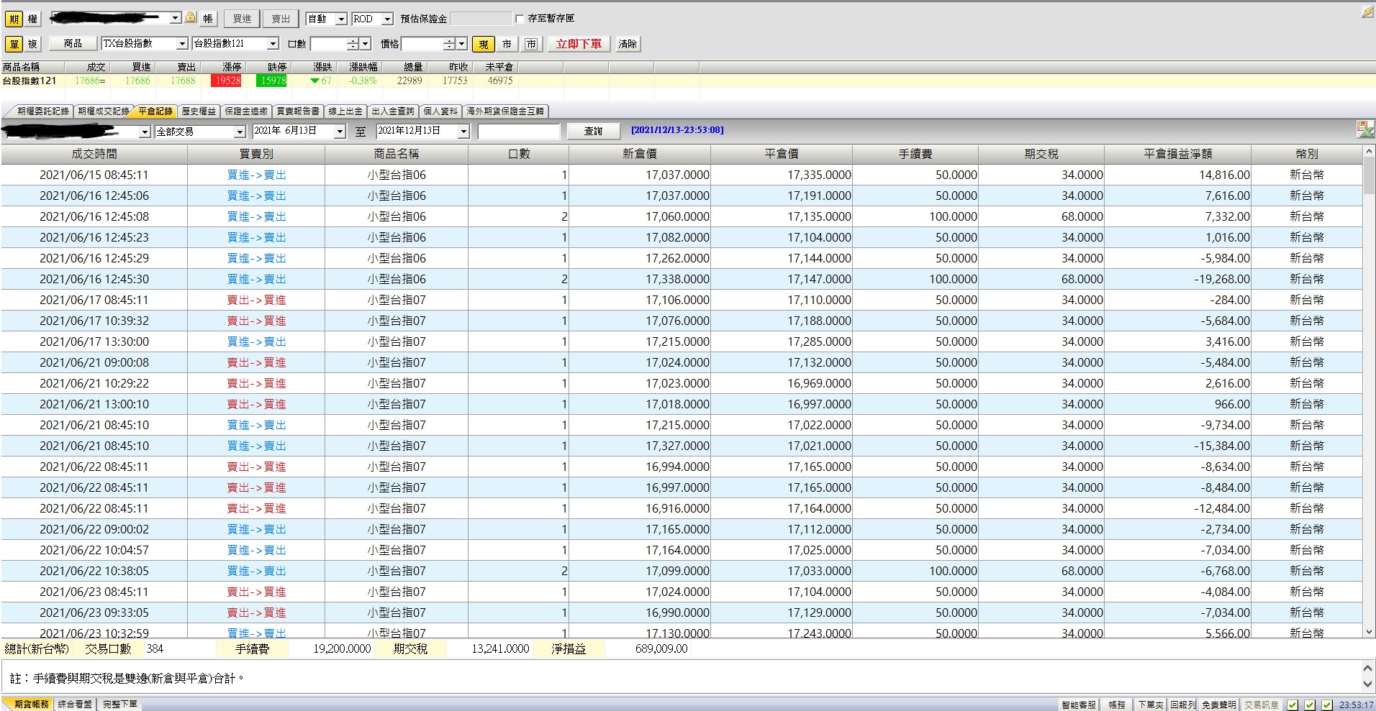Click the 查詢 query button
The height and width of the screenshot is (711, 1376).
(x=593, y=131)
